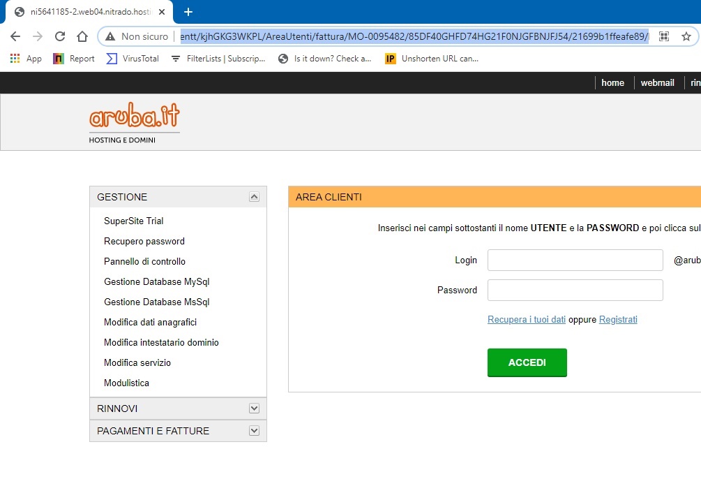The height and width of the screenshot is (500, 701).
Task: Bookmark this page with the star icon
Action: tap(686, 36)
